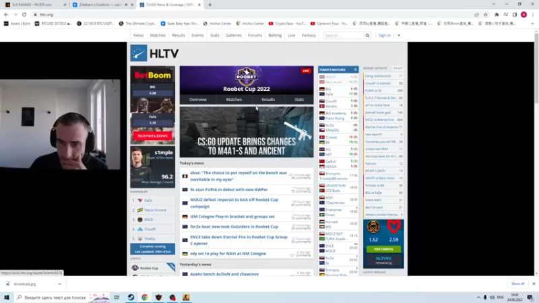
Task: Open the notification center icon
Action: pos(530,297)
